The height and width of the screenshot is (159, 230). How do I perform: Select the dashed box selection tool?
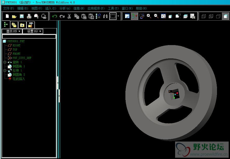(x=113, y=16)
